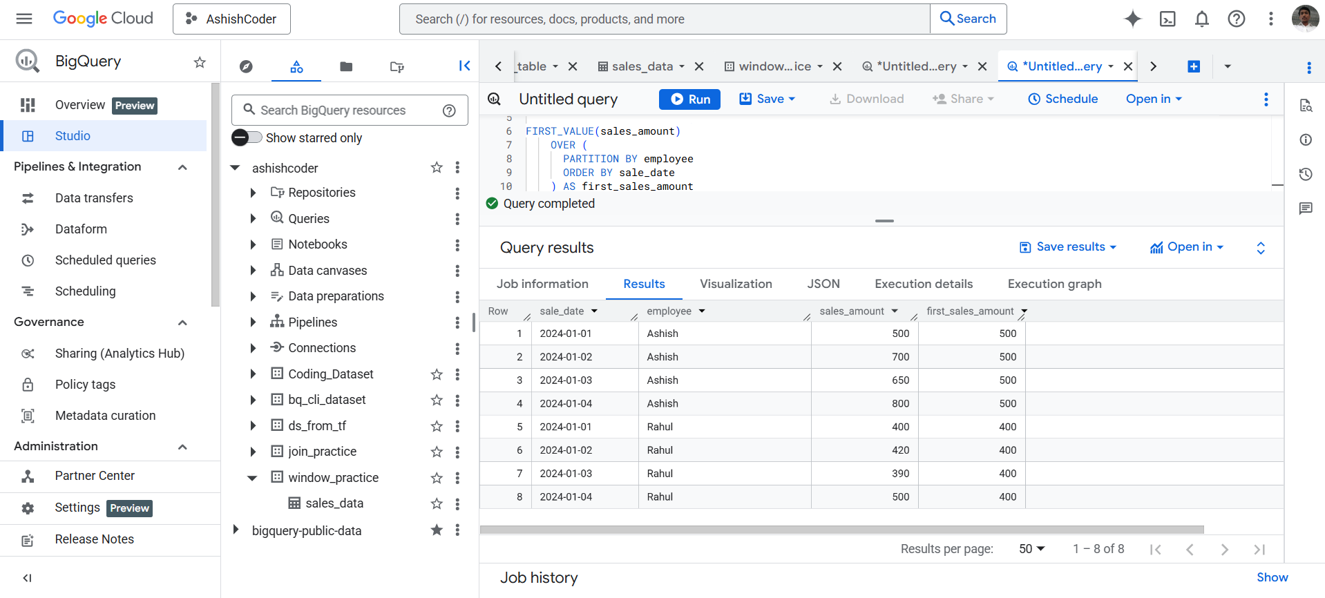This screenshot has height=598, width=1325.
Task: Open query editor more options dots
Action: 1266,99
